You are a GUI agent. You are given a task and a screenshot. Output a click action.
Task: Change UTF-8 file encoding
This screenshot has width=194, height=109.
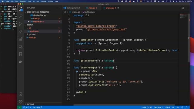[168, 107]
